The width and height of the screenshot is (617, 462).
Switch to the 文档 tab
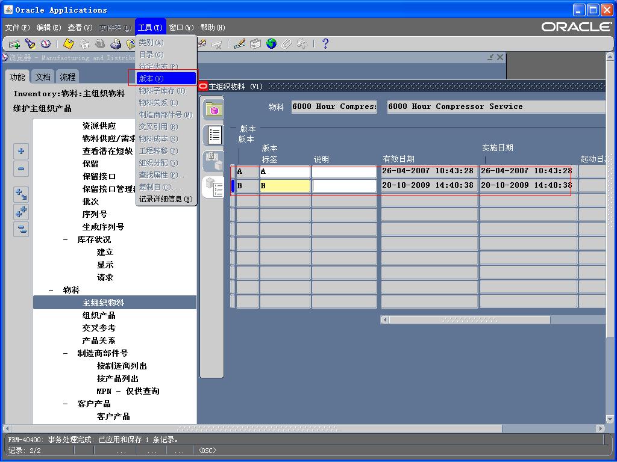pos(43,77)
